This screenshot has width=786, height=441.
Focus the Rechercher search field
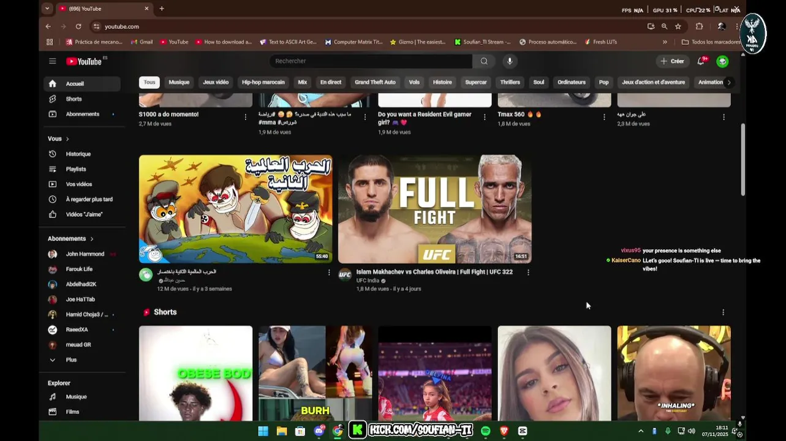point(371,61)
